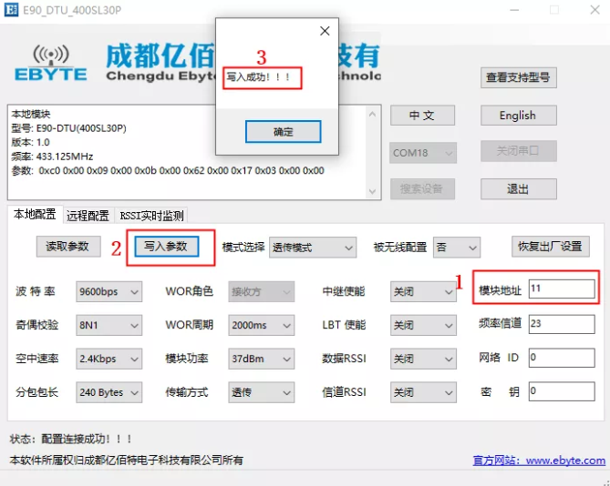Click the 参数 hex line starting with 0xc0

tap(168, 171)
